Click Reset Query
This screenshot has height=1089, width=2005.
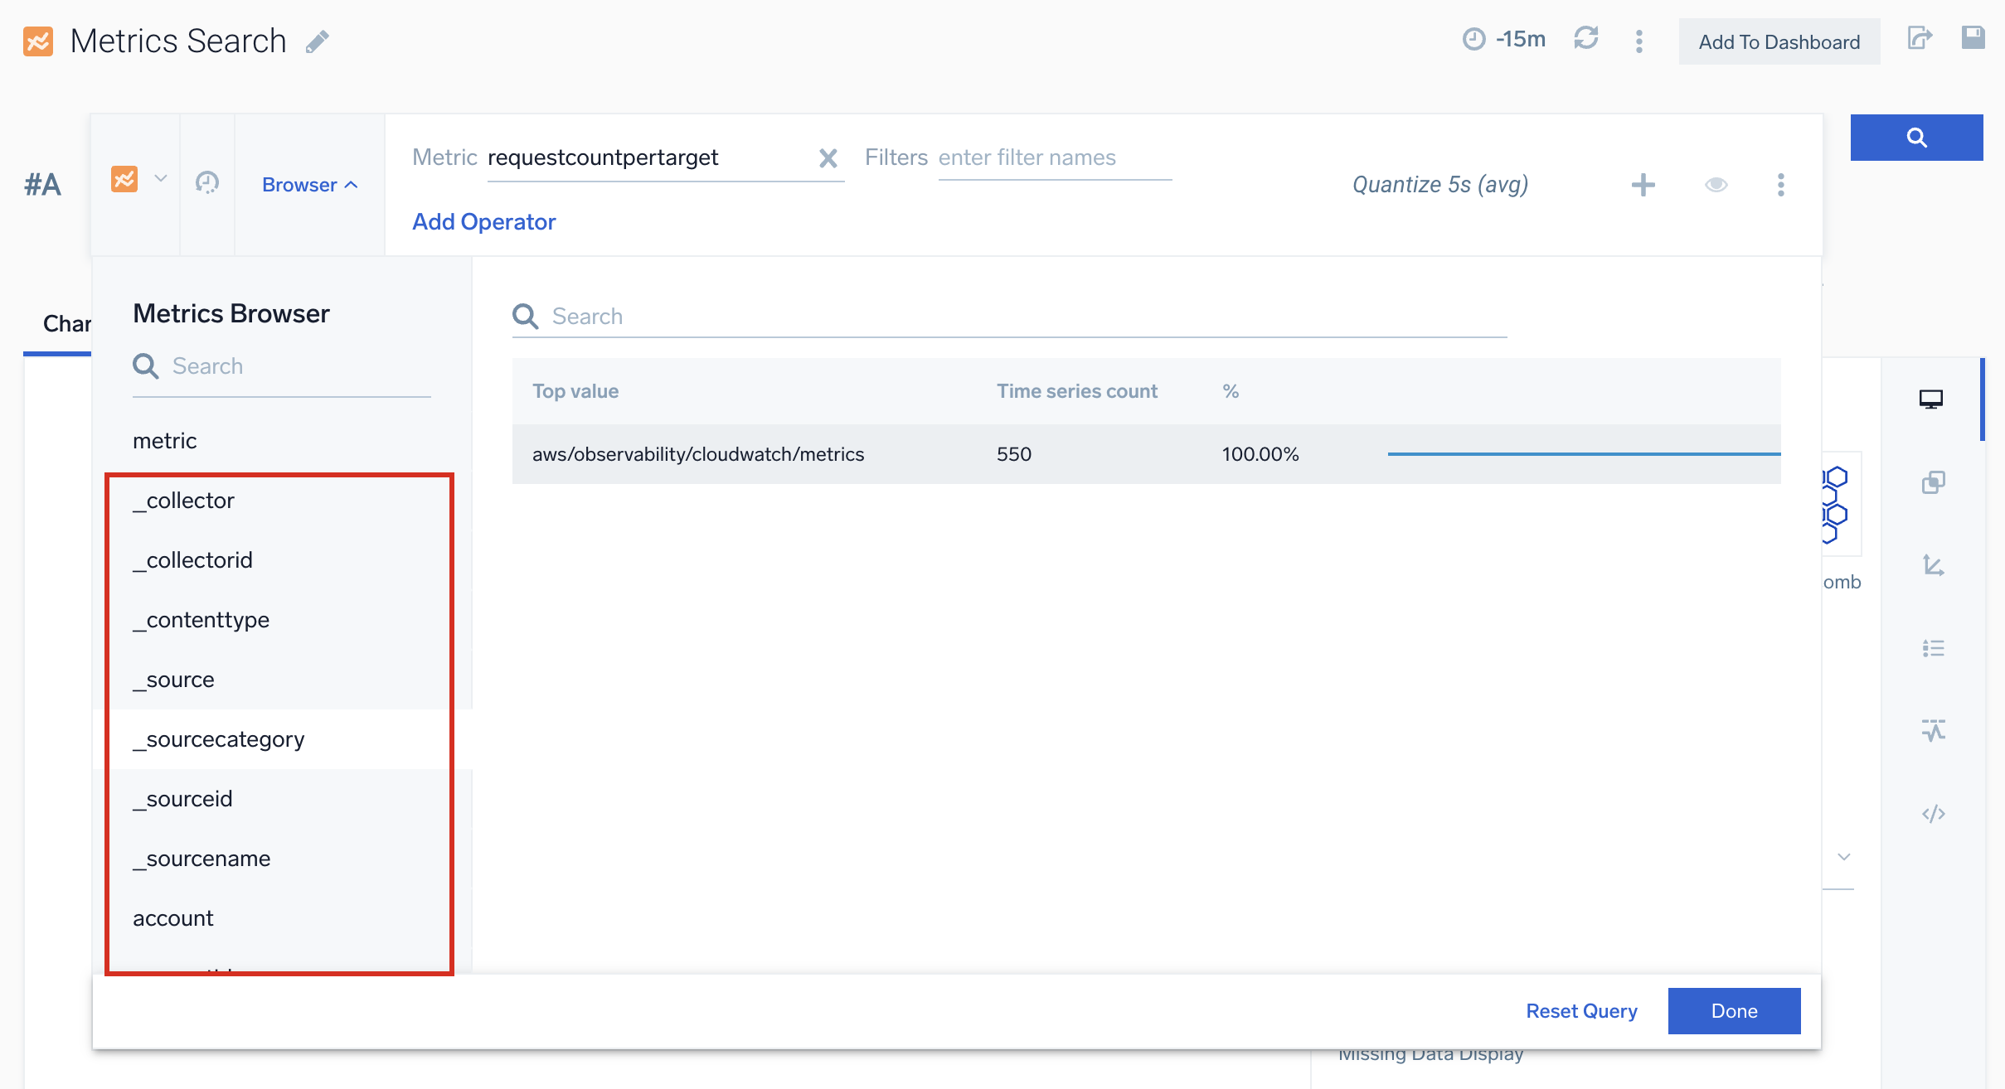coord(1580,1011)
